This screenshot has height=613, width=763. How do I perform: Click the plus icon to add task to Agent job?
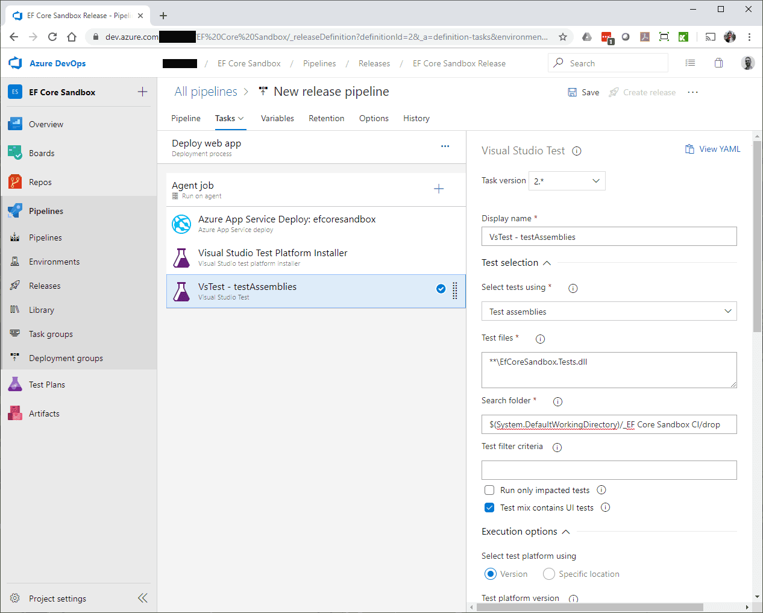439,189
